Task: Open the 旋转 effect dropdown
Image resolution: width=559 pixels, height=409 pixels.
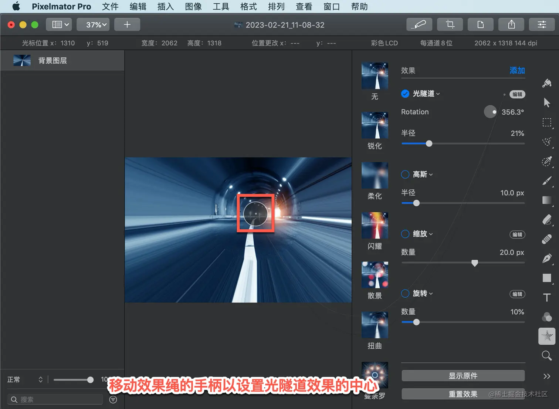Action: click(x=423, y=293)
